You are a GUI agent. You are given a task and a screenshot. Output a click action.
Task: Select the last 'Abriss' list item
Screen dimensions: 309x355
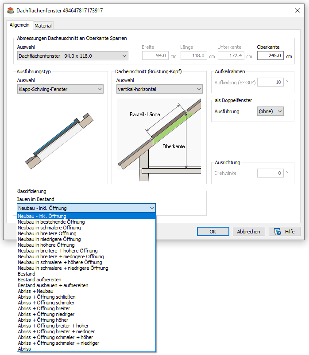[24, 349]
